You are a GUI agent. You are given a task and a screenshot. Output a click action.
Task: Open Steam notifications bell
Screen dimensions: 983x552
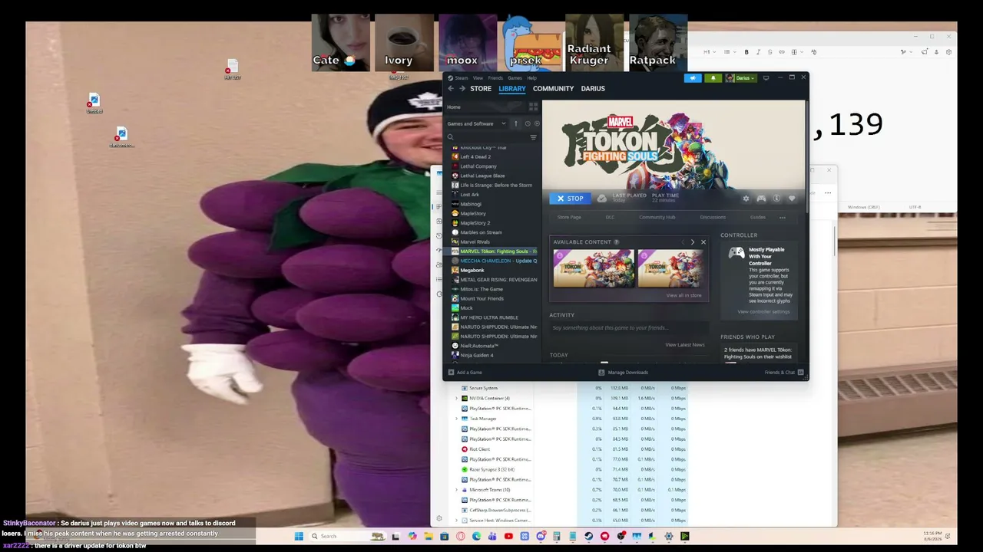pyautogui.click(x=713, y=77)
